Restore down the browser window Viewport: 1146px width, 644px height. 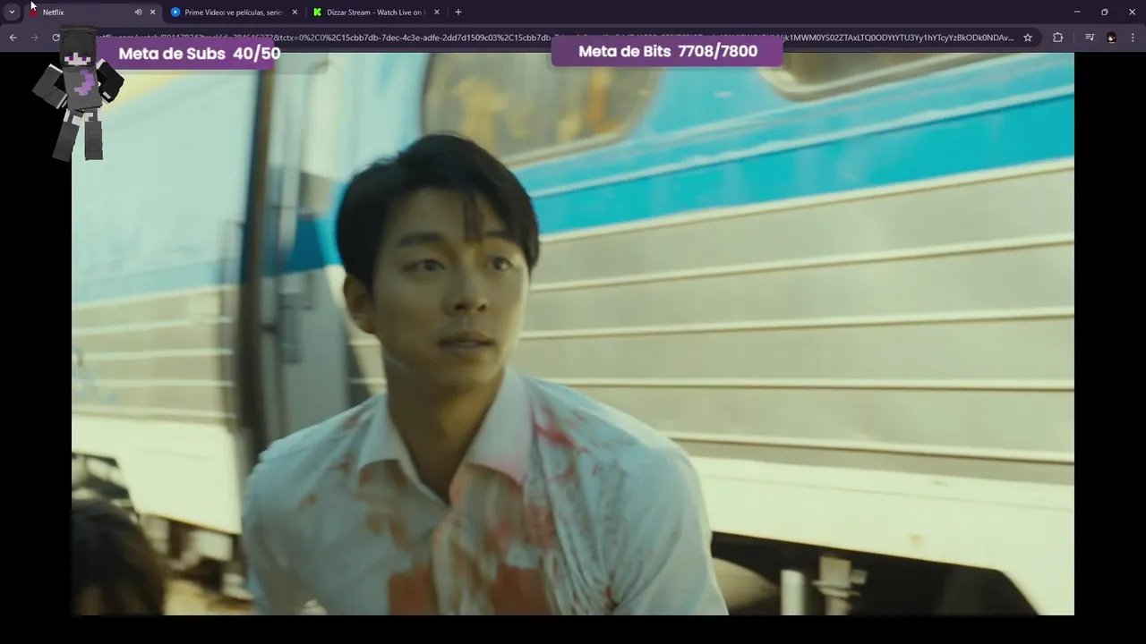point(1105,13)
